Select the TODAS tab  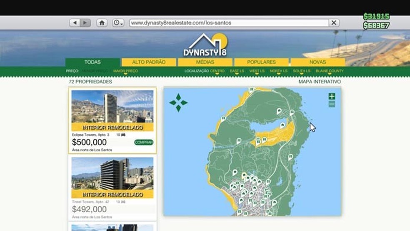click(x=92, y=62)
